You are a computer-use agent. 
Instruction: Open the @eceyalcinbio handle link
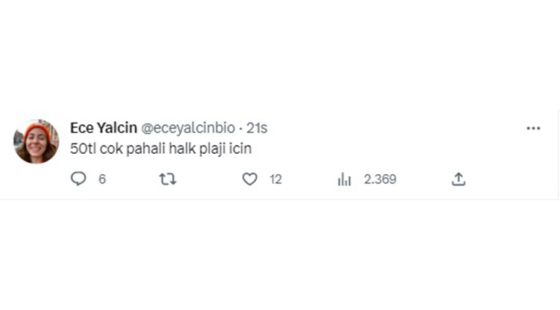point(188,128)
